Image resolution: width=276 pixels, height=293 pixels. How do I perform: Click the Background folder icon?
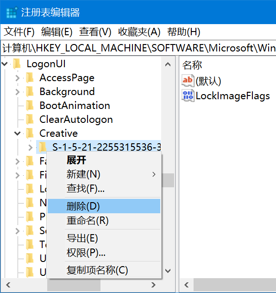click(x=30, y=92)
